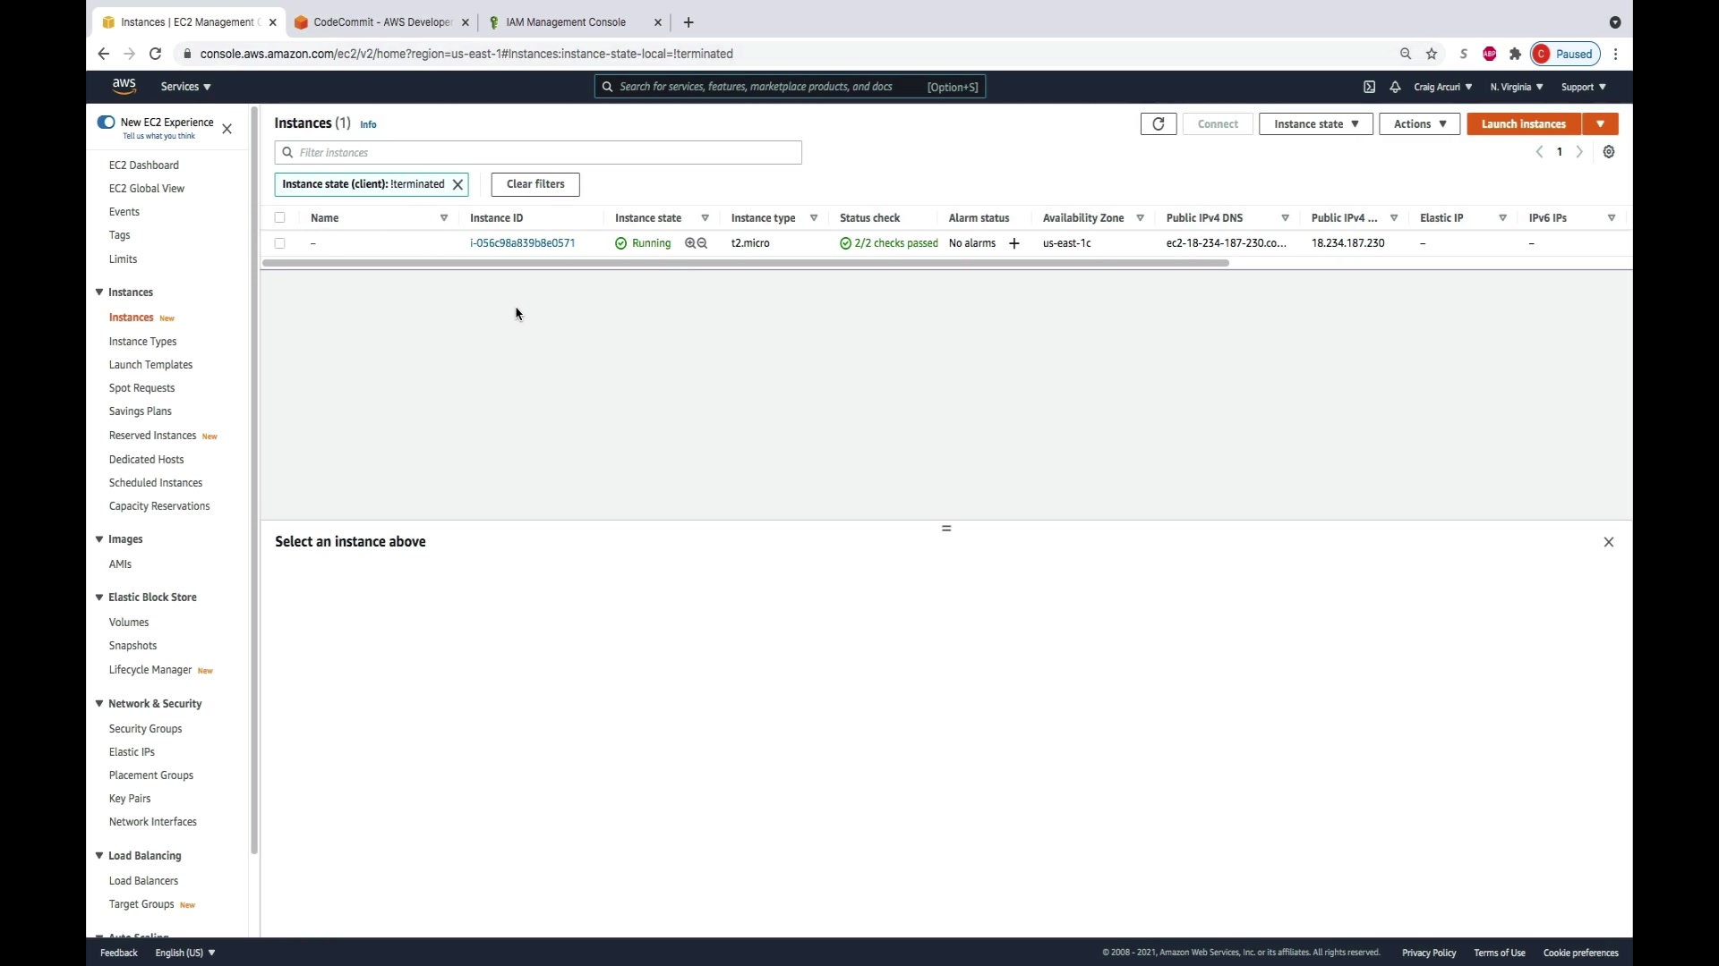Collapse the Network & Security sidebar section
The image size is (1719, 966).
[99, 704]
